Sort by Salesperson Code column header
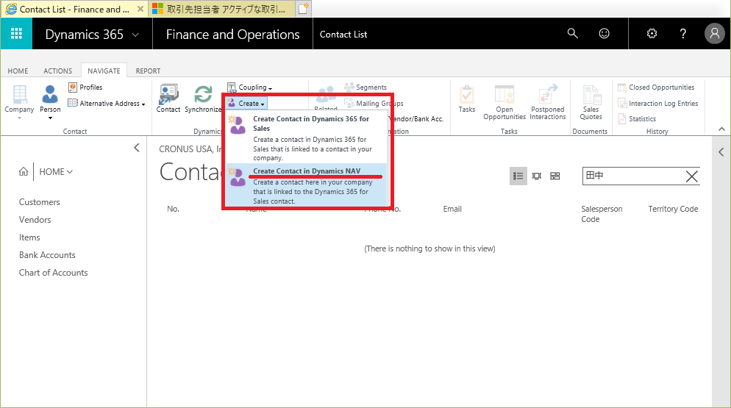Screen dimensions: 731x408 tap(602, 214)
